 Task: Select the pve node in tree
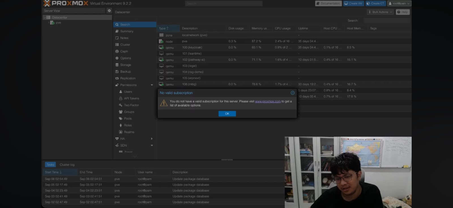pyautogui.click(x=58, y=23)
